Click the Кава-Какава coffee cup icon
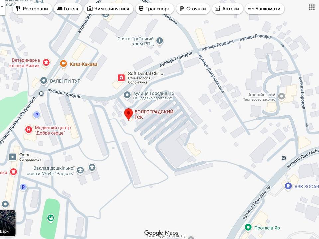 [63, 64]
